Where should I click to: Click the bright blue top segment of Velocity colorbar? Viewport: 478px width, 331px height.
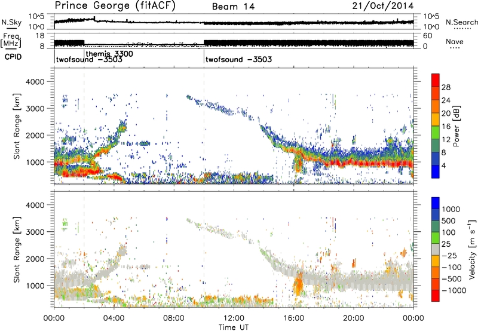click(x=436, y=203)
